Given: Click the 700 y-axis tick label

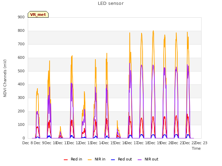Looking at the screenshot, I should click(x=21, y=44).
